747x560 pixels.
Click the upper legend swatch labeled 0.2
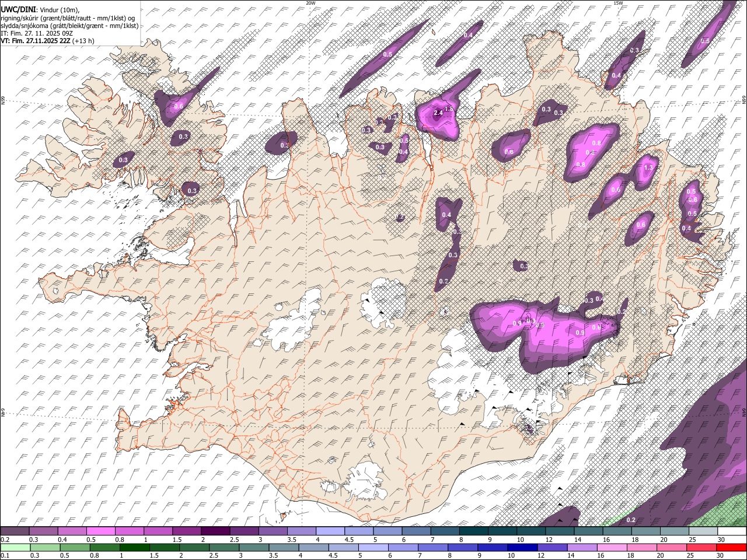(15, 531)
